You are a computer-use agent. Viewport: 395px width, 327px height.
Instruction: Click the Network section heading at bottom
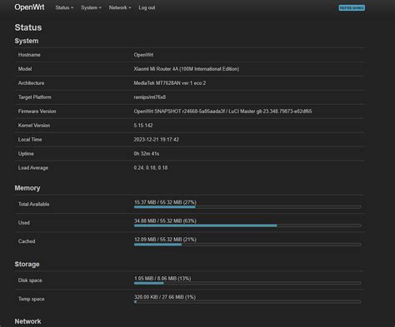pos(27,321)
